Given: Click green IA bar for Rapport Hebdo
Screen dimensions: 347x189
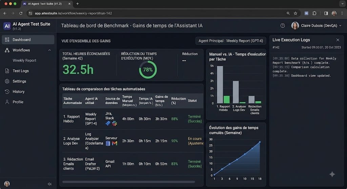Looking at the screenshot, I should (x=227, y=100).
